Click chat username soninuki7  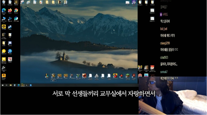point(164,72)
